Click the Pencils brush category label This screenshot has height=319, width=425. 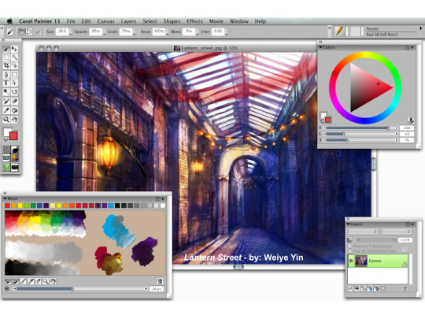click(372, 29)
